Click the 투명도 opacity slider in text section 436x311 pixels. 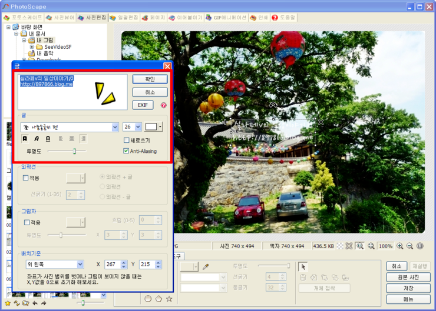coord(74,151)
